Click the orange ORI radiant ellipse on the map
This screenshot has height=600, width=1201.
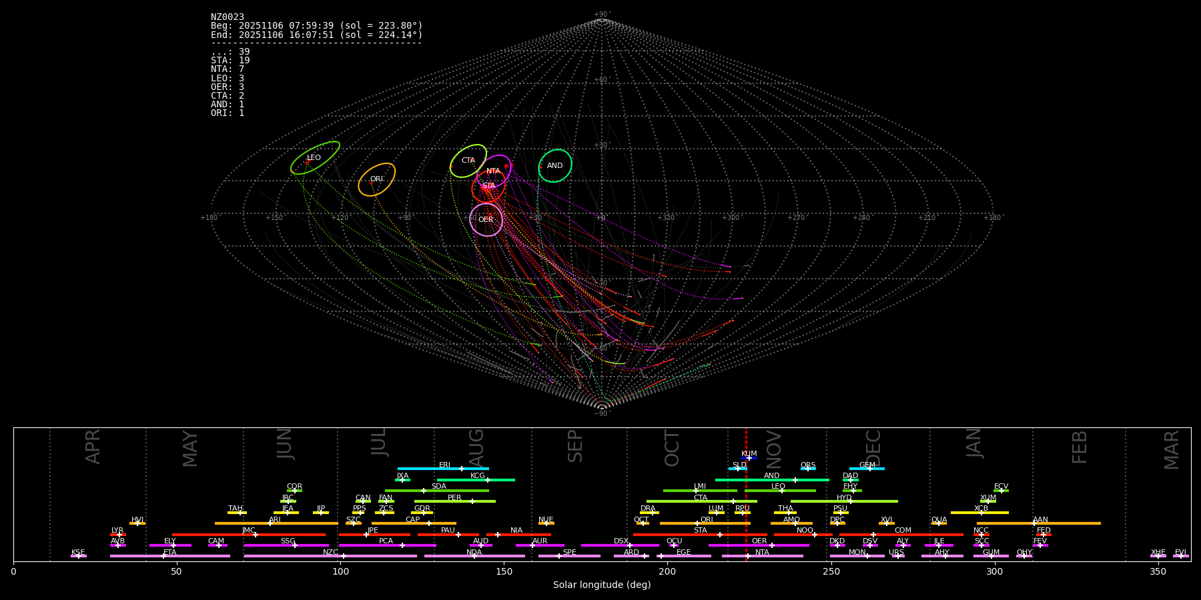[376, 179]
